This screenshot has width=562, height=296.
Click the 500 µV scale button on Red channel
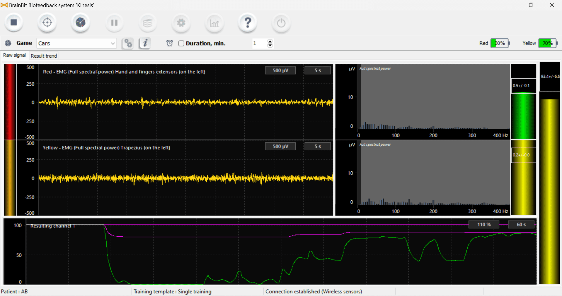point(280,70)
